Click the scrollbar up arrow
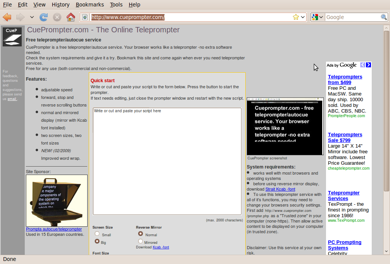 pos(386,28)
